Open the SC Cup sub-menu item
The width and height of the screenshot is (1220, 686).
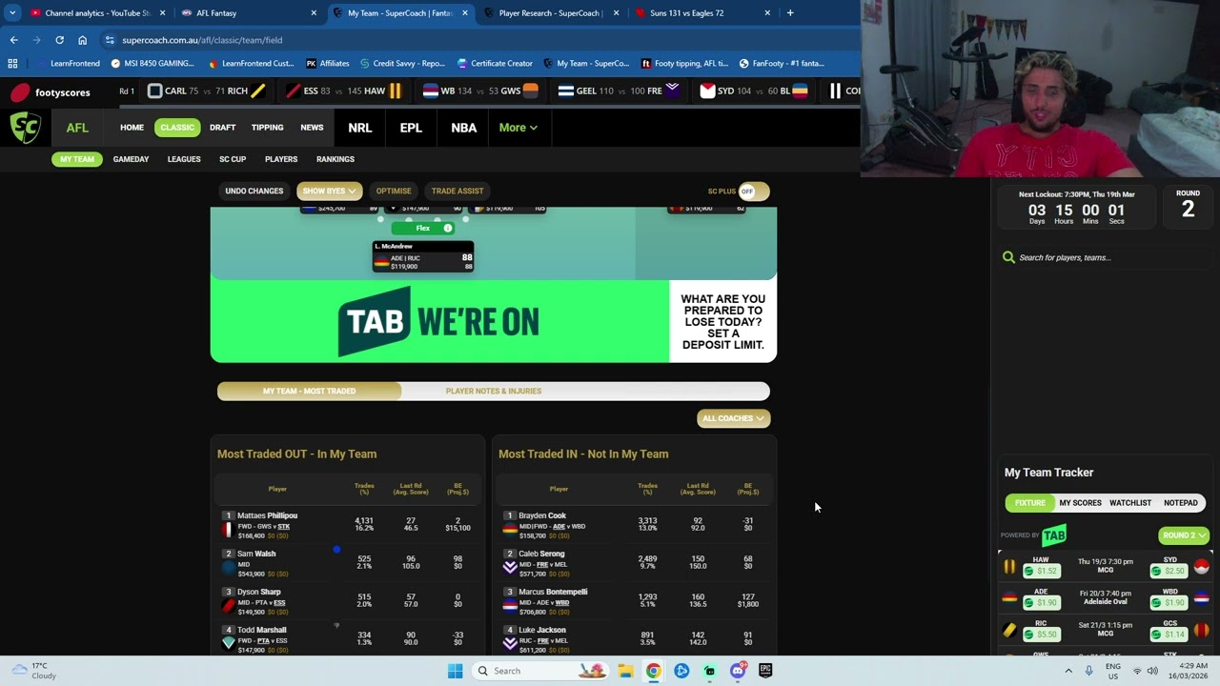233,159
